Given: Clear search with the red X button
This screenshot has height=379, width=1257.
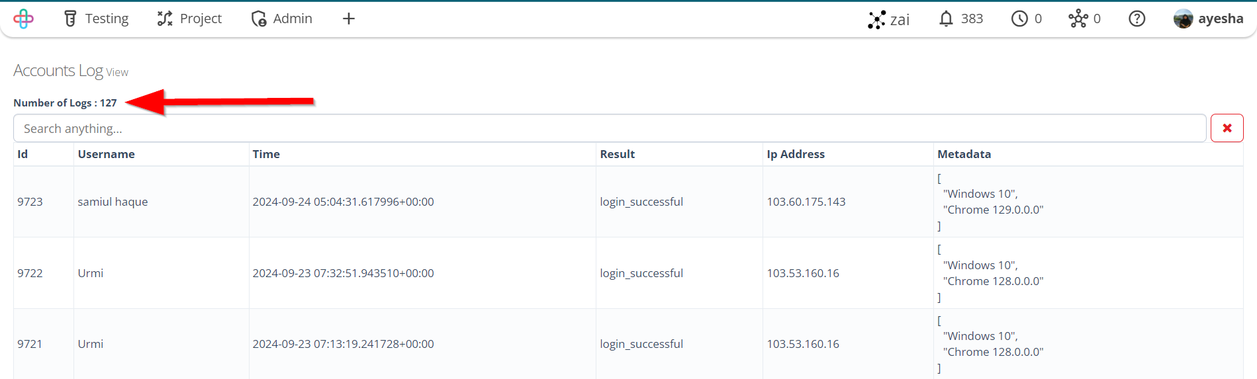Looking at the screenshot, I should (x=1227, y=128).
